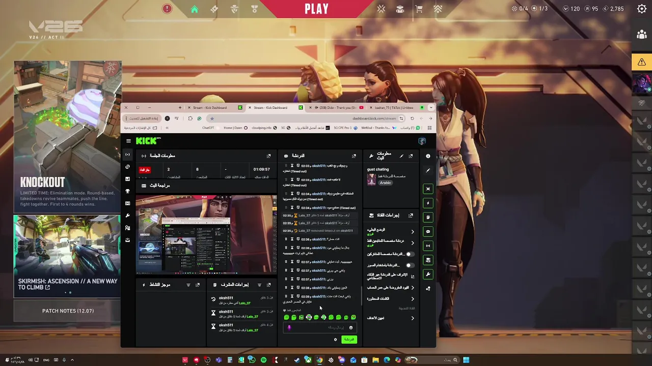
Task: Send message with green chat button
Action: click(x=349, y=340)
